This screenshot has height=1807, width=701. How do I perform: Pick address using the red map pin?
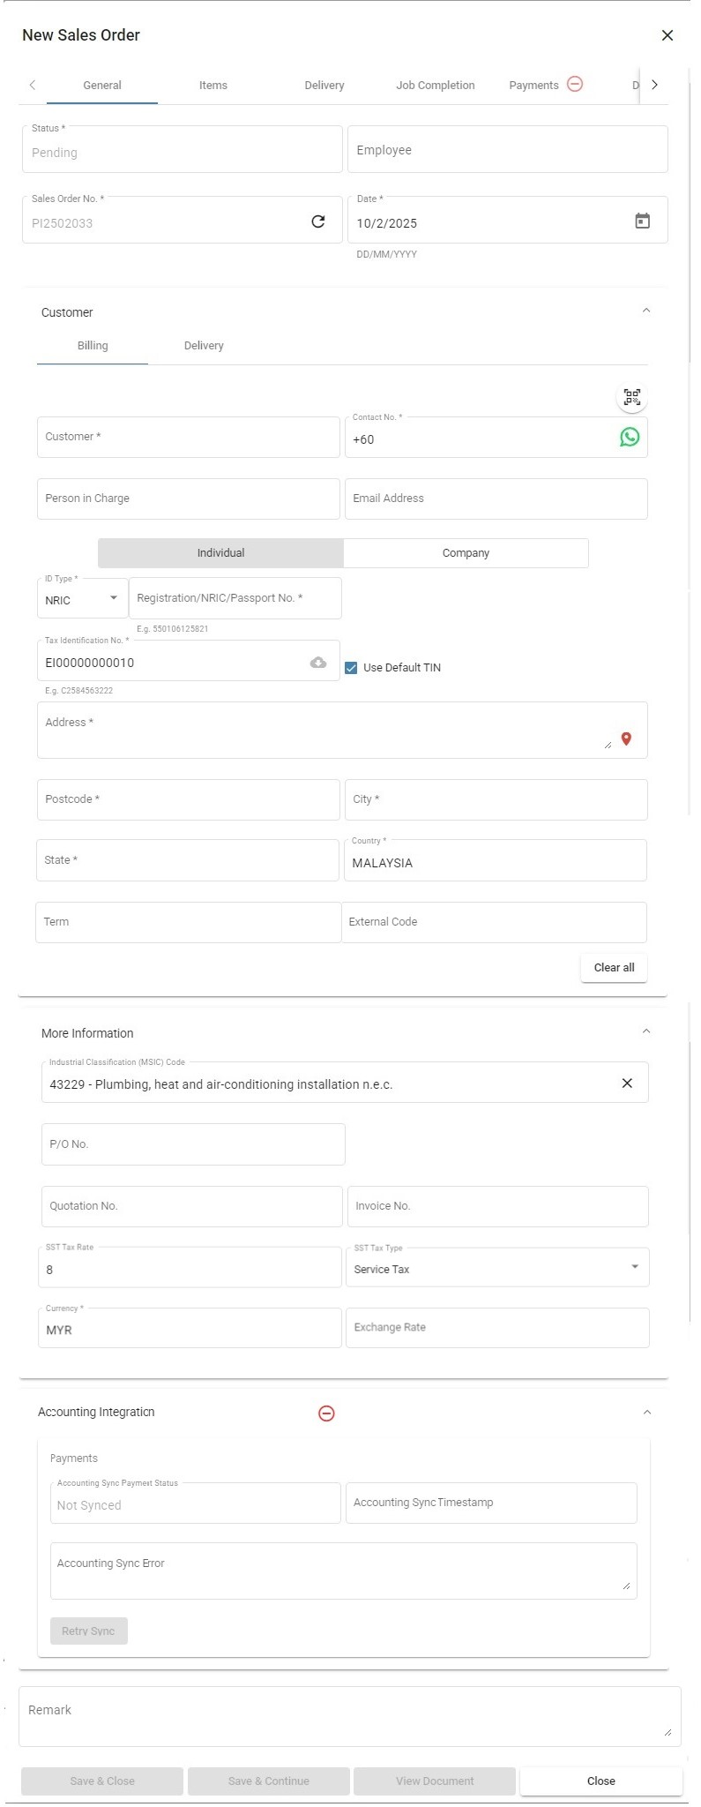pyautogui.click(x=626, y=739)
